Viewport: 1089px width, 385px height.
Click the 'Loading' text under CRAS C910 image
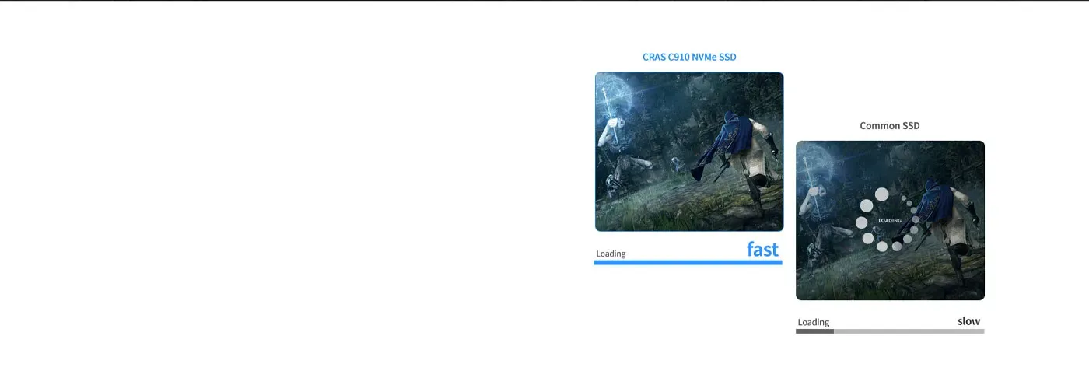click(611, 254)
